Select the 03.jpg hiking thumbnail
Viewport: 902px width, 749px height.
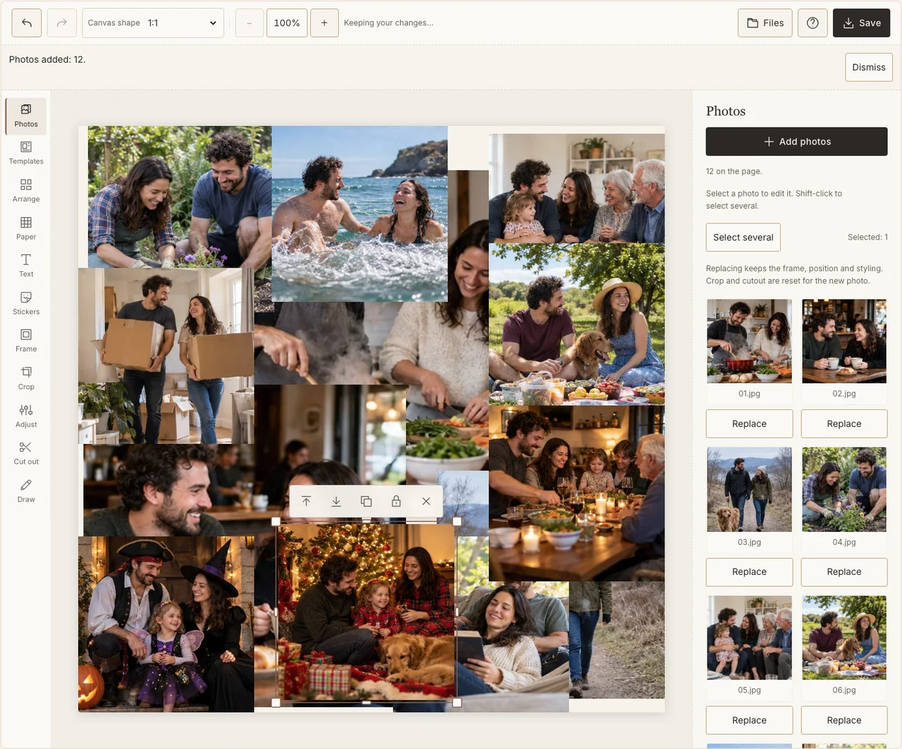749,490
